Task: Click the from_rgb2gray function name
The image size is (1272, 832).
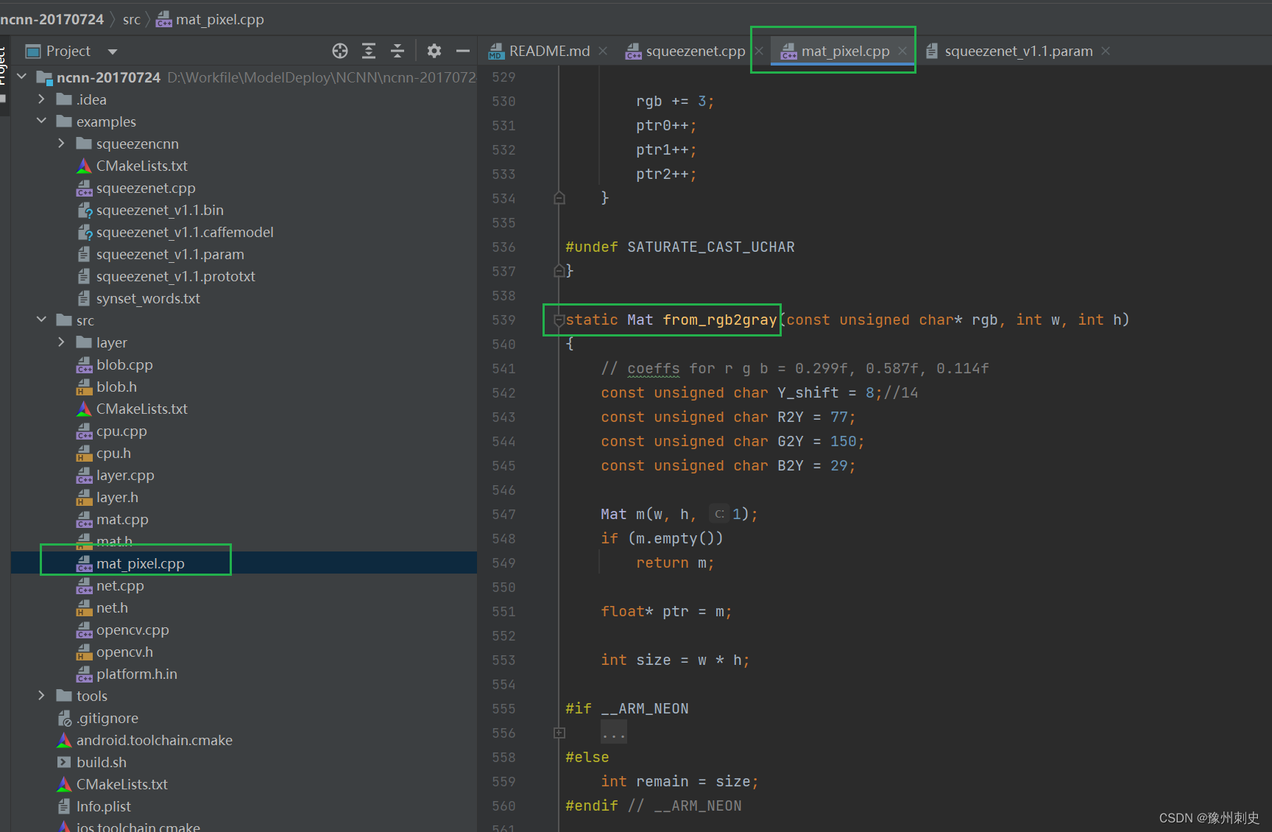Action: pyautogui.click(x=719, y=320)
